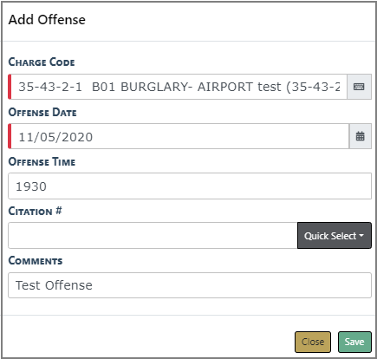Click the Comments label
The height and width of the screenshot is (359, 377).
[x=36, y=261]
